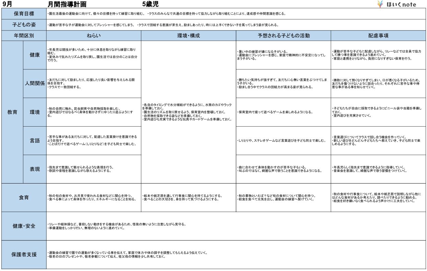Click the 5歳児 age label
Viewport: 427px width, 271px height.
pos(150,4)
